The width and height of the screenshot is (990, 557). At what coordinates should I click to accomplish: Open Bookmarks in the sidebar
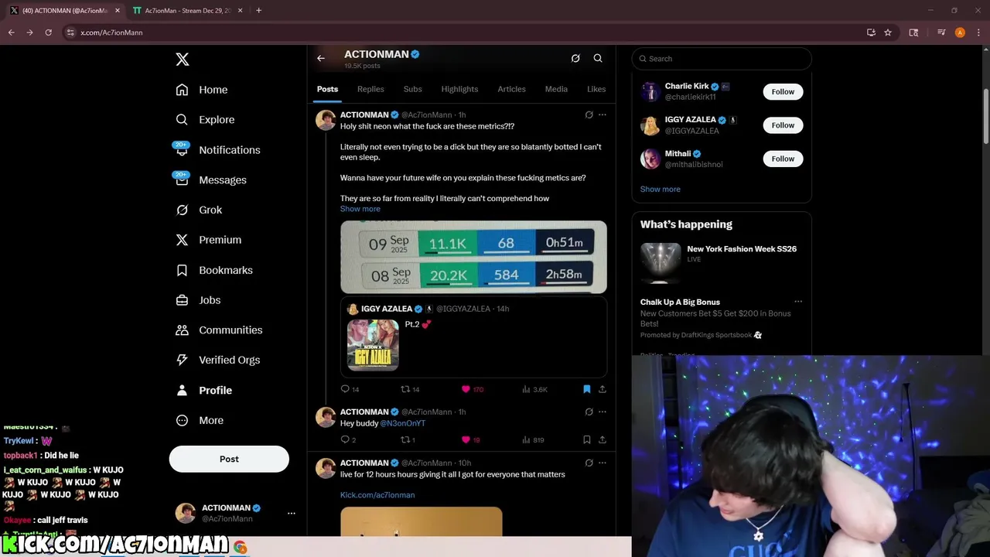click(x=214, y=270)
